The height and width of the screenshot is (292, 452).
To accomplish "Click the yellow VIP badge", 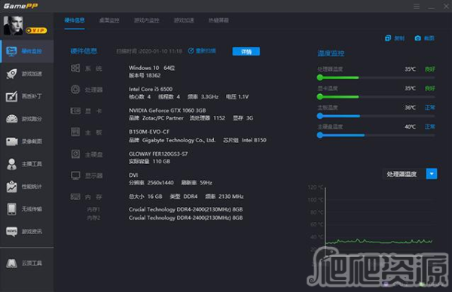I will click(36, 30).
